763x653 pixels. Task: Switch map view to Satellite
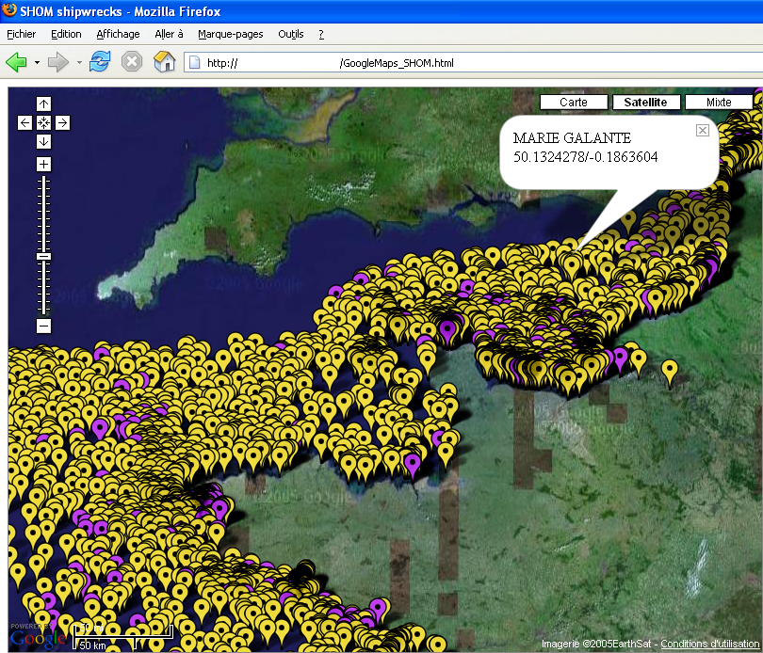pos(645,103)
